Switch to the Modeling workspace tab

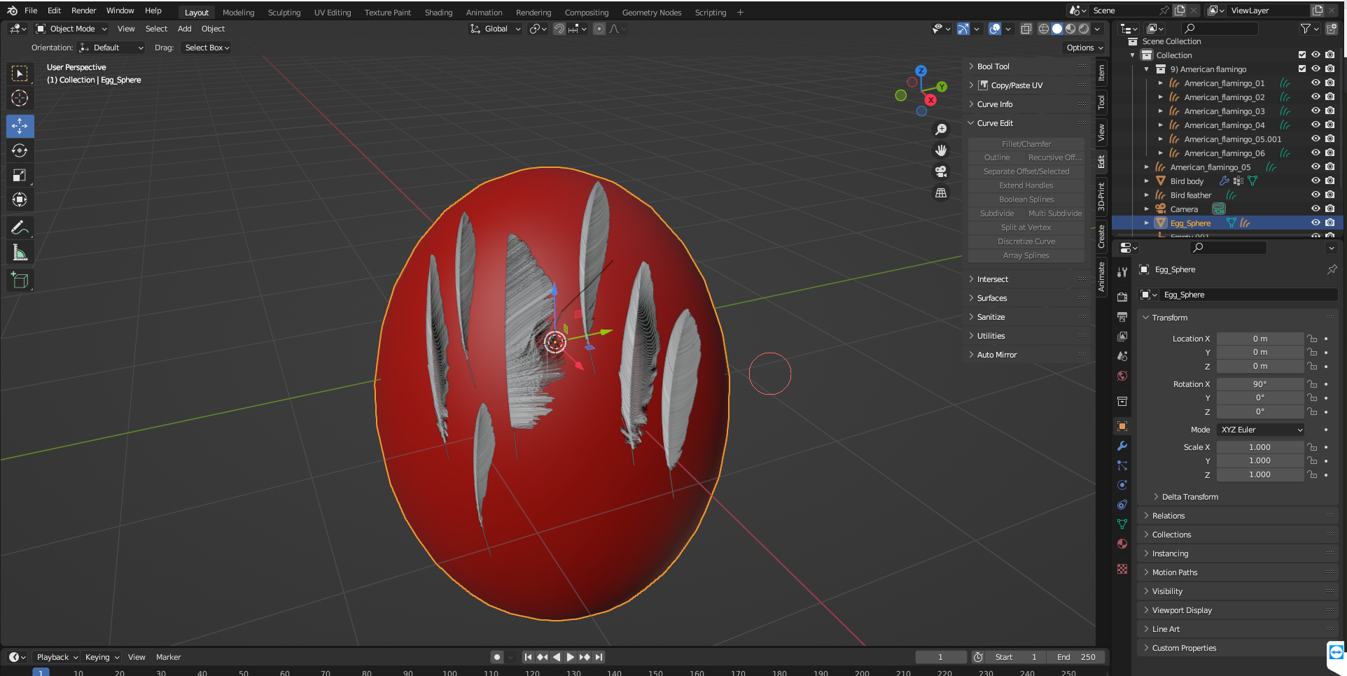(x=238, y=13)
